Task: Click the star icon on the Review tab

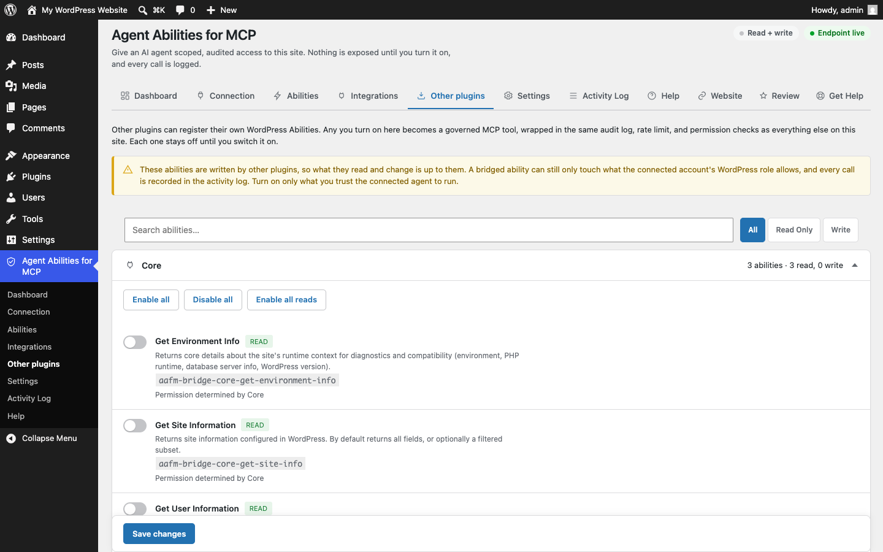Action: [x=763, y=96]
